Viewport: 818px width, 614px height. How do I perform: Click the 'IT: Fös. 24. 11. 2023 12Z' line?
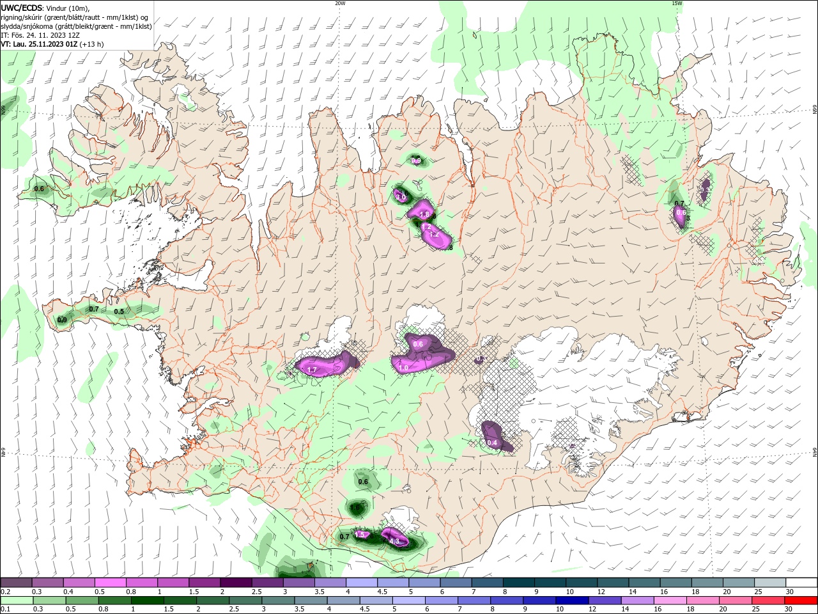coord(40,35)
